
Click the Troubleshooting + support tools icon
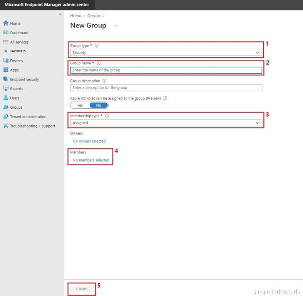click(6, 126)
